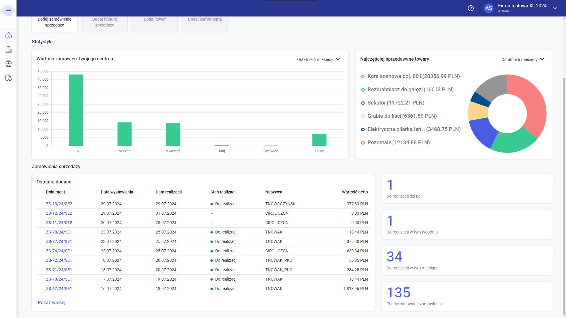
Task: Click the Wartość netto column header
Action: click(355, 192)
